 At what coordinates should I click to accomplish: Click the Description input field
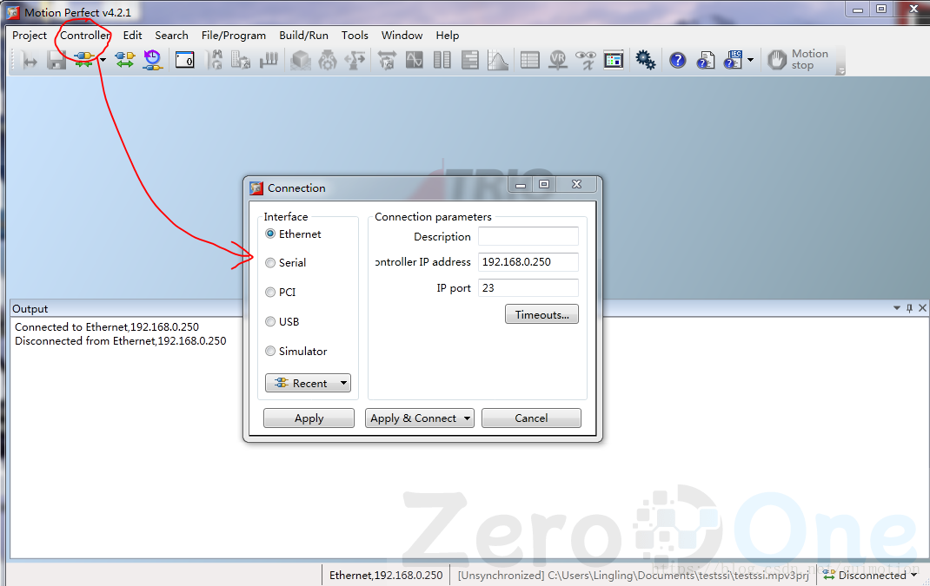click(528, 236)
